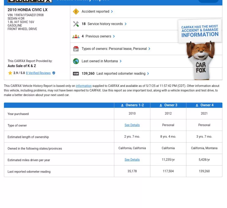Screen dimensions: 227x208
Task: Click the service history wrench icon
Action: click(x=76, y=24)
